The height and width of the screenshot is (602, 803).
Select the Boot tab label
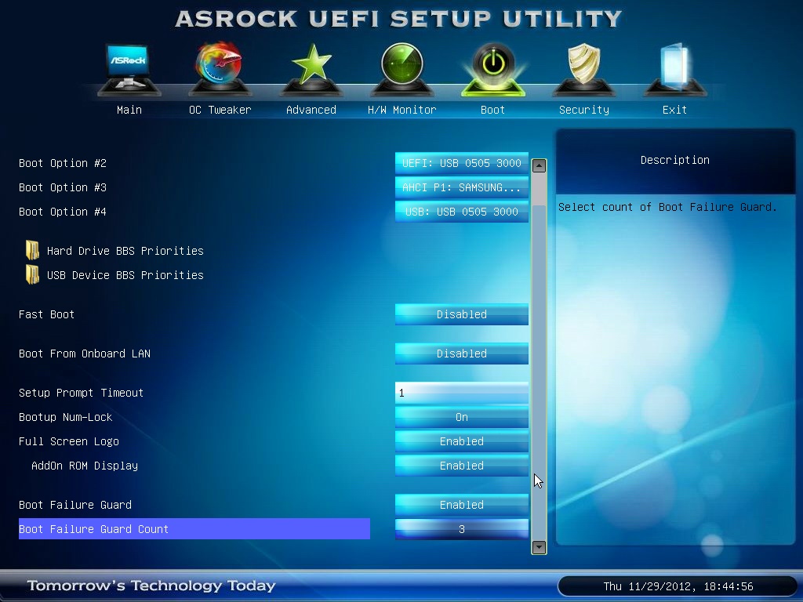click(x=492, y=110)
